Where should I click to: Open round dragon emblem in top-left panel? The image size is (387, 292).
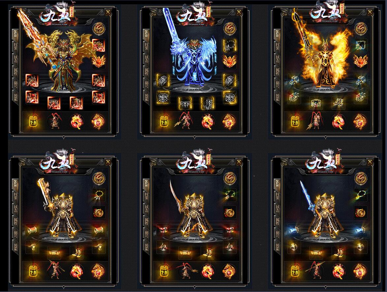click(99, 28)
